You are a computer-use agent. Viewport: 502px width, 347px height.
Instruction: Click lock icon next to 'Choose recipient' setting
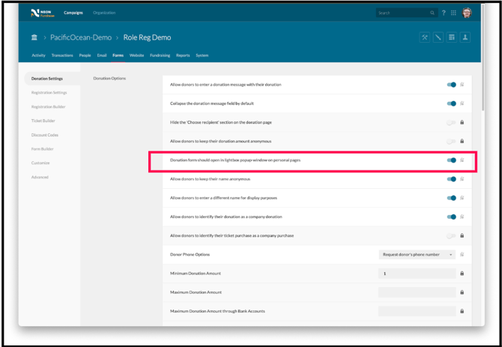pyautogui.click(x=462, y=122)
